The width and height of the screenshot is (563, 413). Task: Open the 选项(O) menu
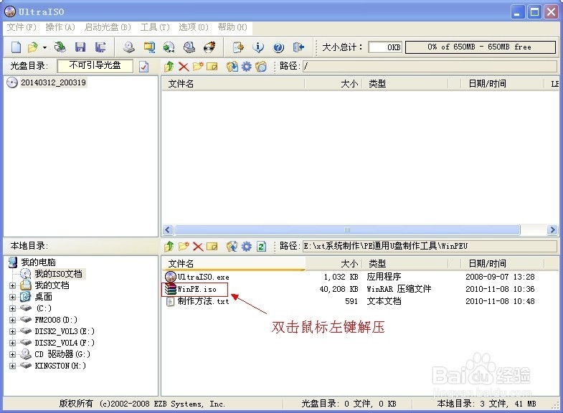coord(194,27)
